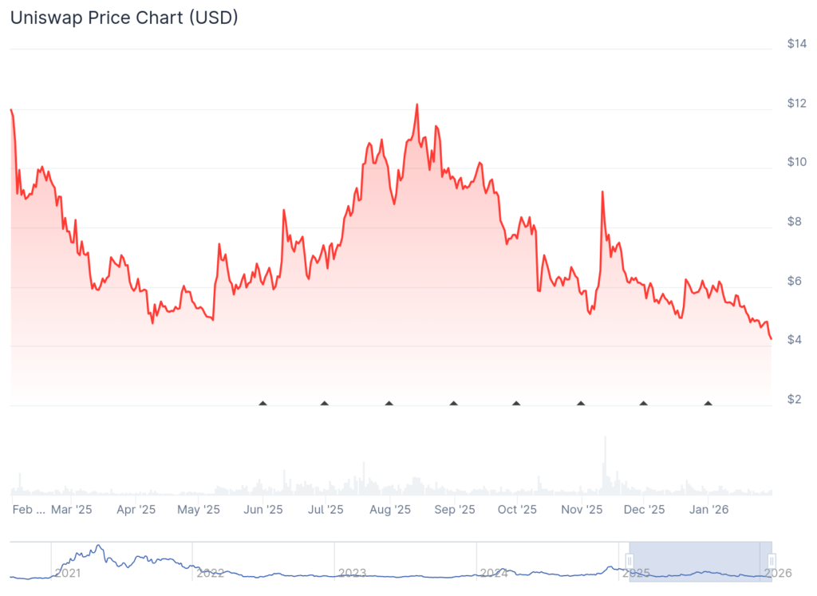The height and width of the screenshot is (596, 817).
Task: Click the event marker at Aug '25
Action: tap(389, 403)
